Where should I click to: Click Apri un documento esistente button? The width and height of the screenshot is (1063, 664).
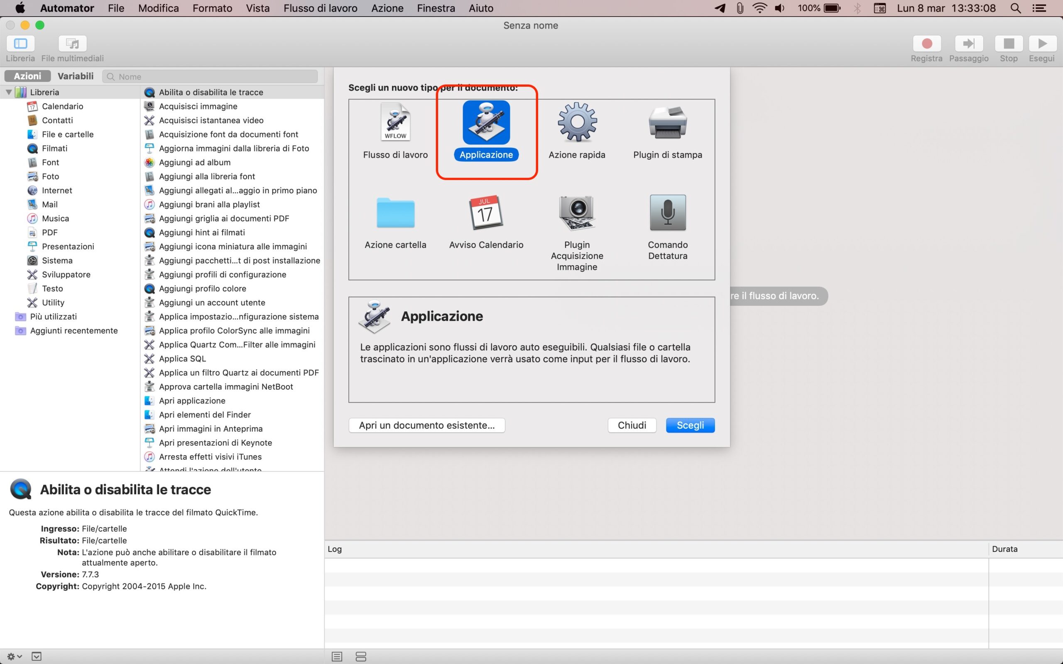click(x=426, y=425)
